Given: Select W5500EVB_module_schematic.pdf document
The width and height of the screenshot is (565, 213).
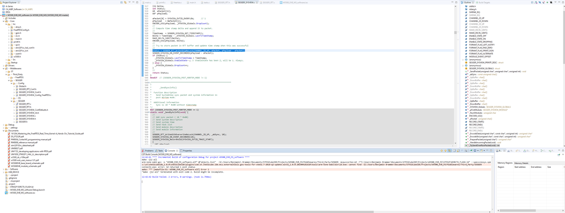Looking at the screenshot, I should coord(26,166).
